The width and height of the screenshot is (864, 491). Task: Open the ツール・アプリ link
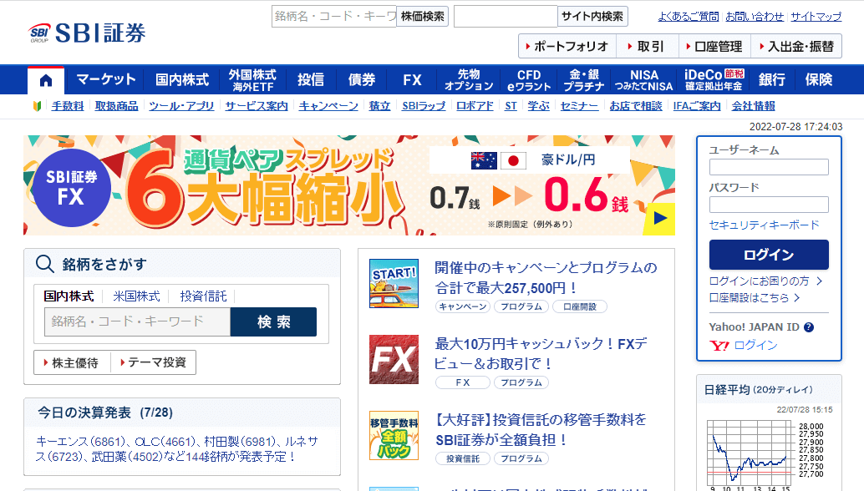(x=181, y=106)
